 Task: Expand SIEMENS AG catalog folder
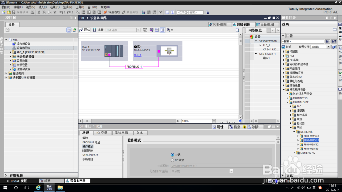(294, 153)
